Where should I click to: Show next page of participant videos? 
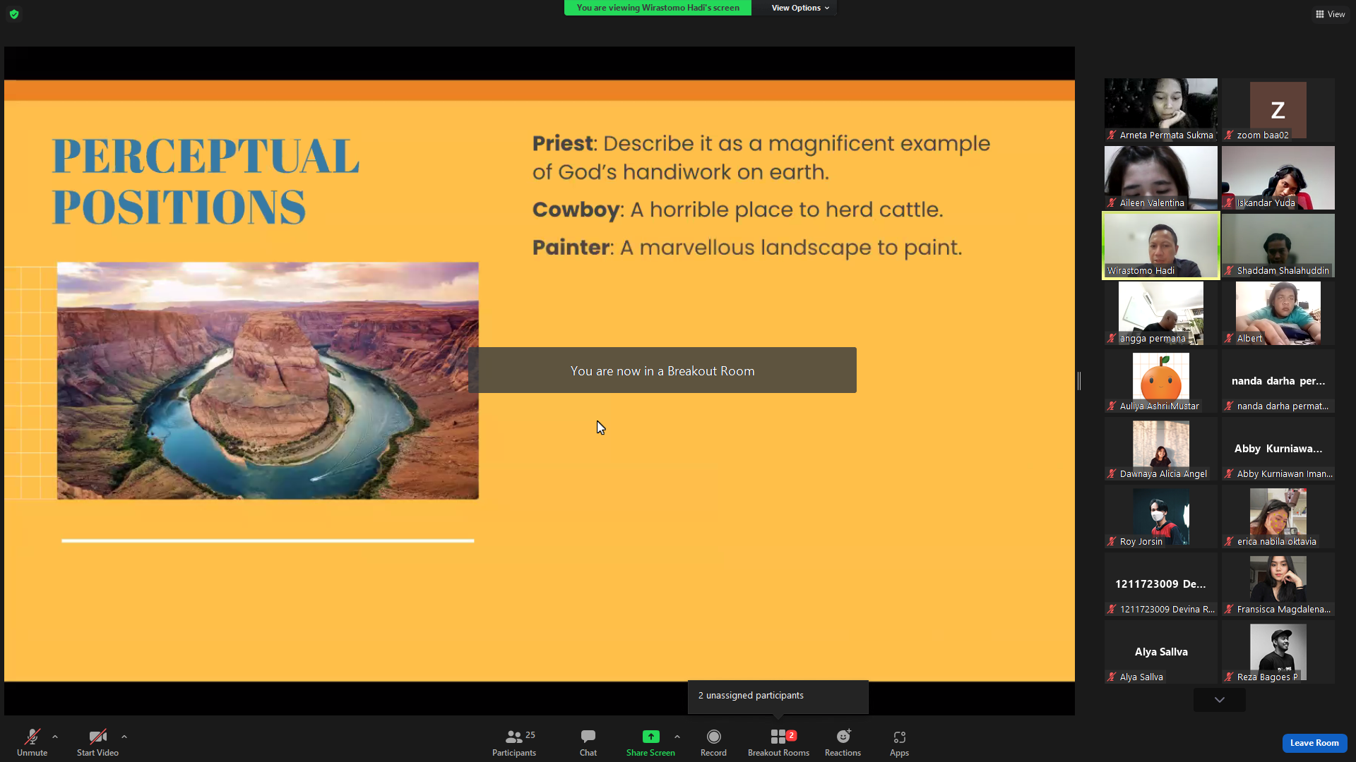(x=1220, y=700)
